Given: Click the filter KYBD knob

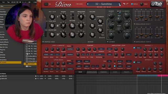Looking at the screenshot, I should pyautogui.click(x=119, y=30).
